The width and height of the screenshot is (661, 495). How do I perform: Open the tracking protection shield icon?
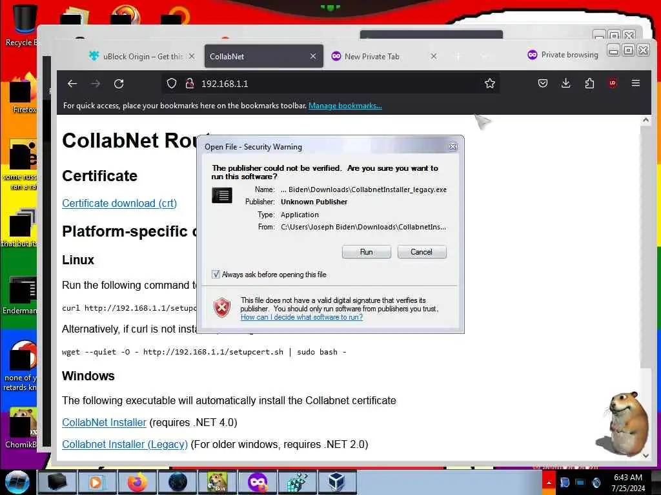(171, 83)
